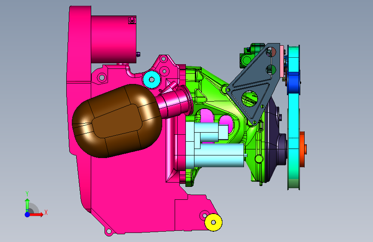The image size is (373, 242).
Task: Select the pink cylindrical drum at the top
Action: click(x=114, y=39)
